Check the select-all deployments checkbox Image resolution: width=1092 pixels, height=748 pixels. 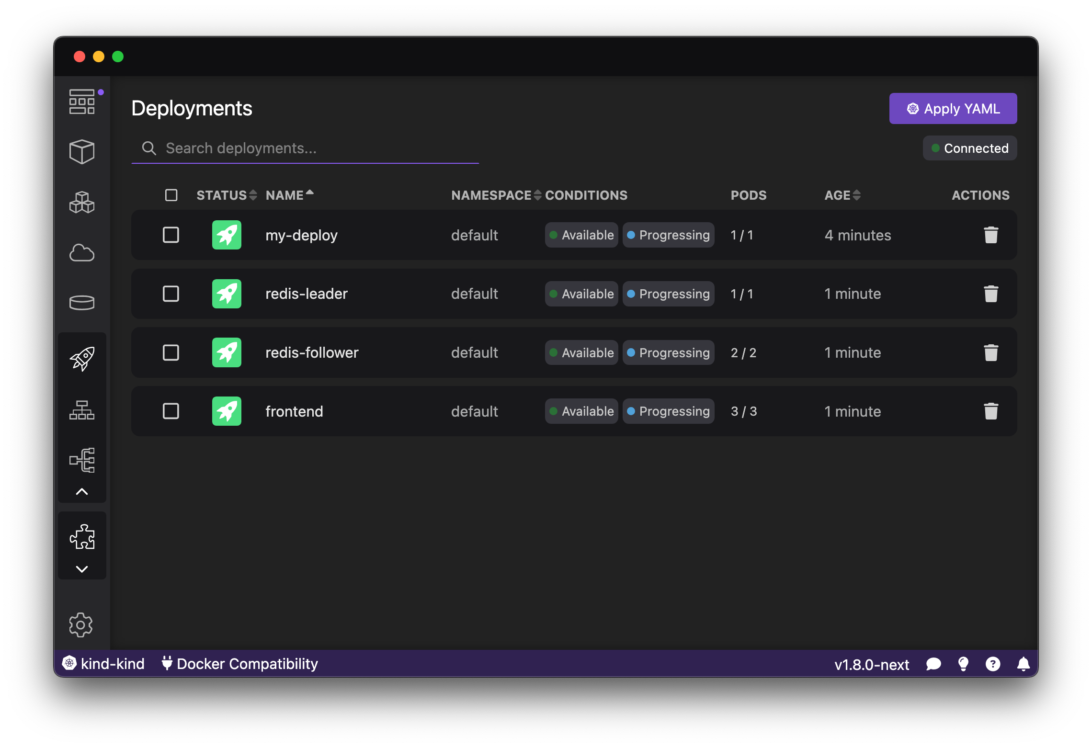click(x=171, y=195)
